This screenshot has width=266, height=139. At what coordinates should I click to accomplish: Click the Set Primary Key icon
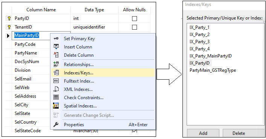tap(56, 39)
